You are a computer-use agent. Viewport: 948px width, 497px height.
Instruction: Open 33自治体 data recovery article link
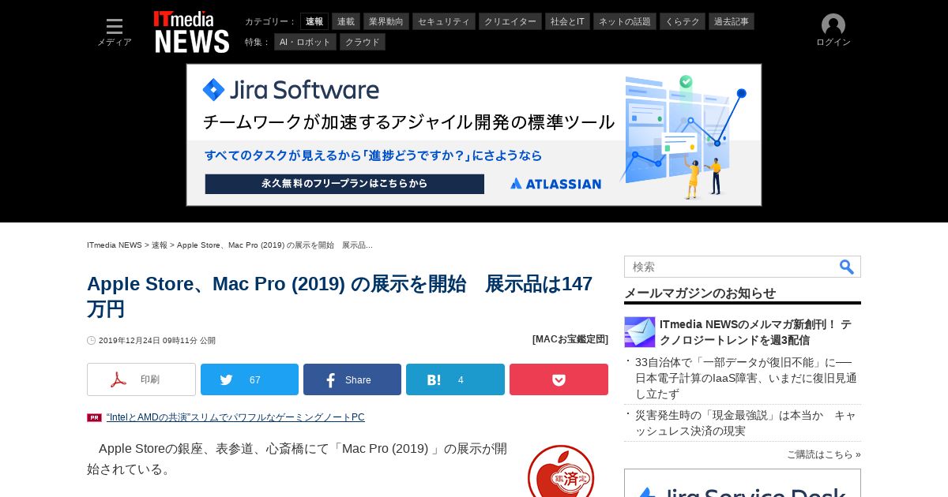click(x=747, y=378)
